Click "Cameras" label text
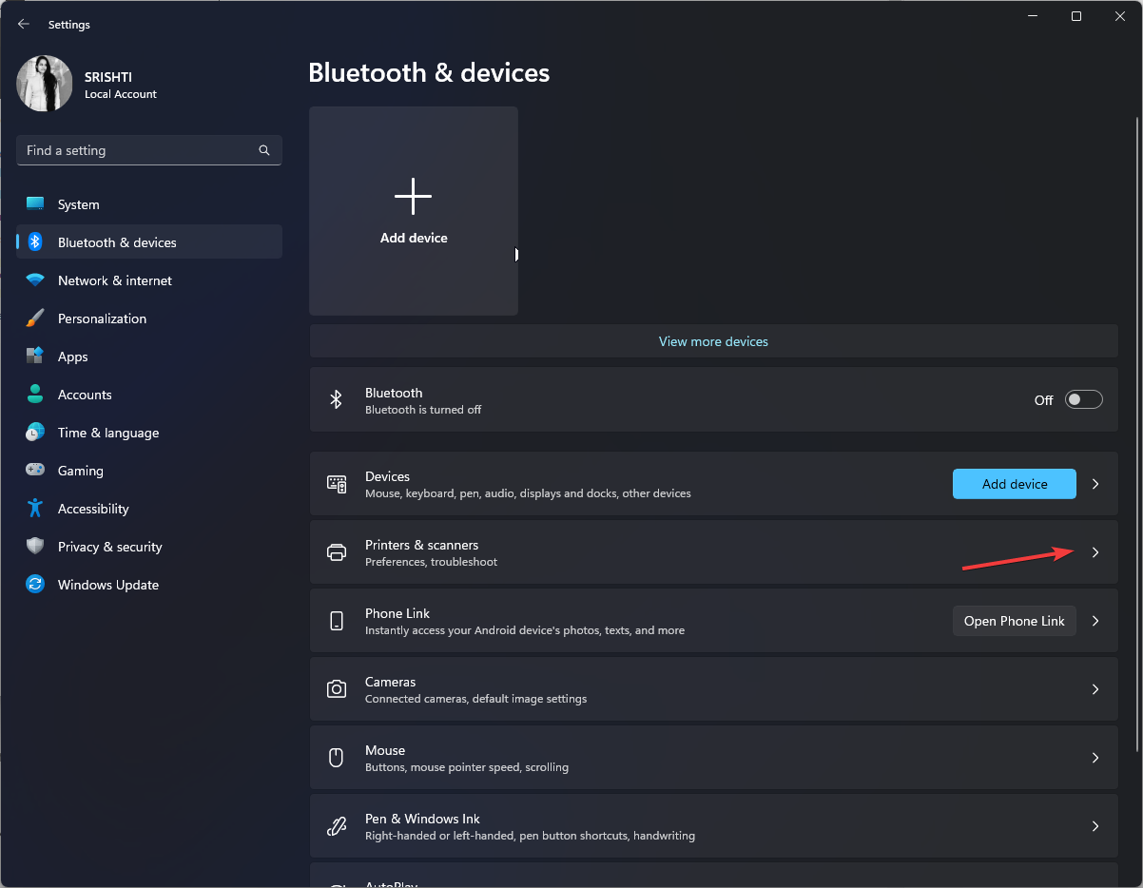 click(391, 682)
